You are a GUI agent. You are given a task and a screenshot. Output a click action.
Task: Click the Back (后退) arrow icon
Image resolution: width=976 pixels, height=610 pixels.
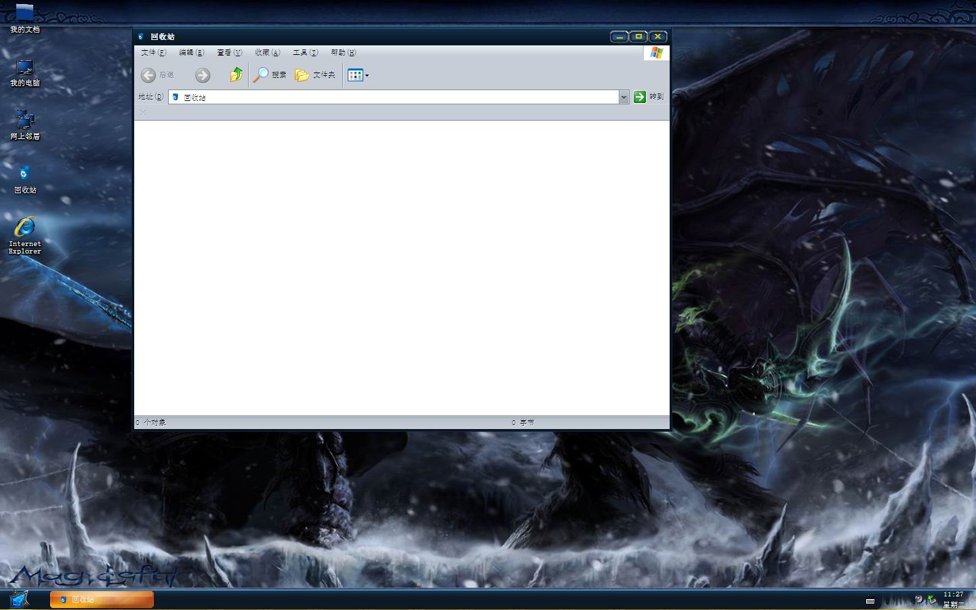148,75
